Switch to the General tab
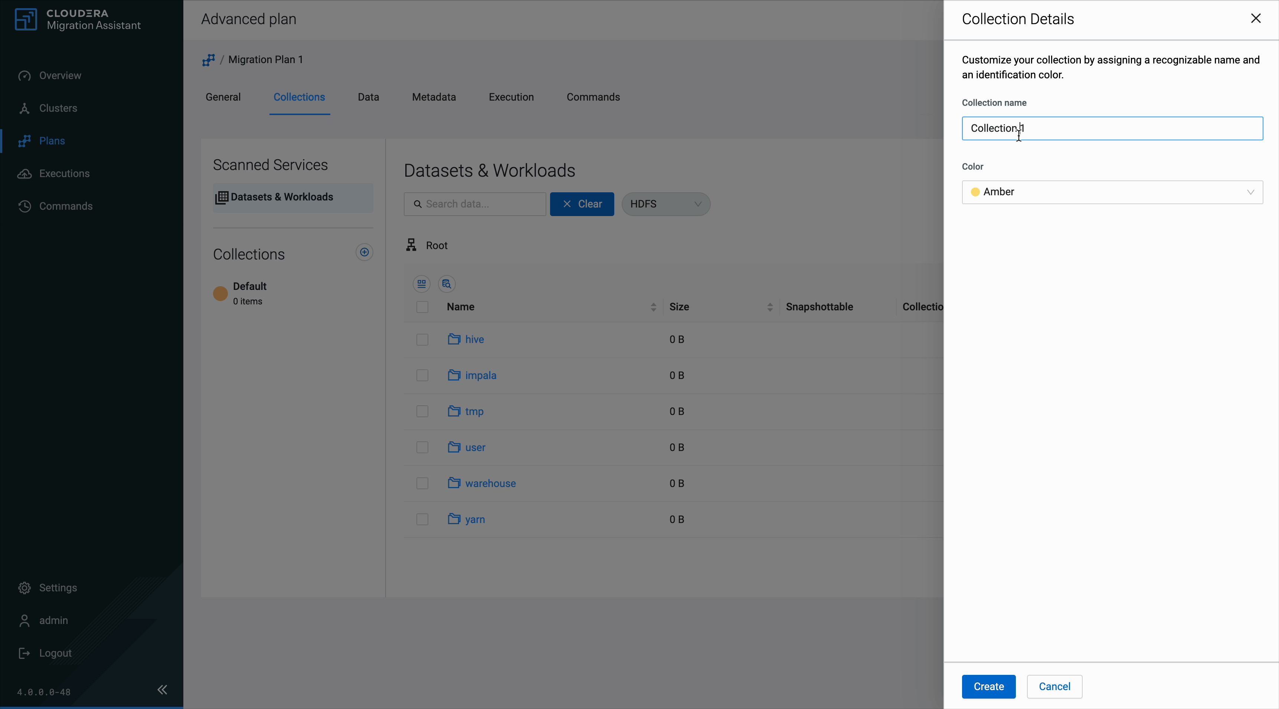The width and height of the screenshot is (1279, 709). click(x=223, y=97)
